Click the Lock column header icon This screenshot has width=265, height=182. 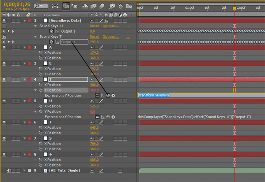(x=18, y=15)
